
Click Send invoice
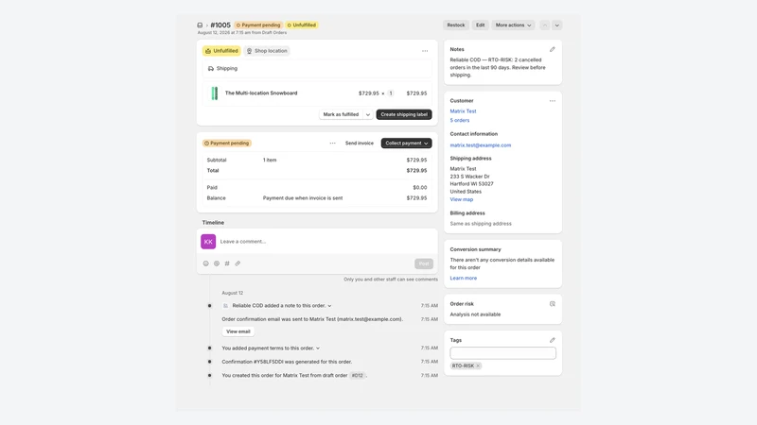click(360, 144)
